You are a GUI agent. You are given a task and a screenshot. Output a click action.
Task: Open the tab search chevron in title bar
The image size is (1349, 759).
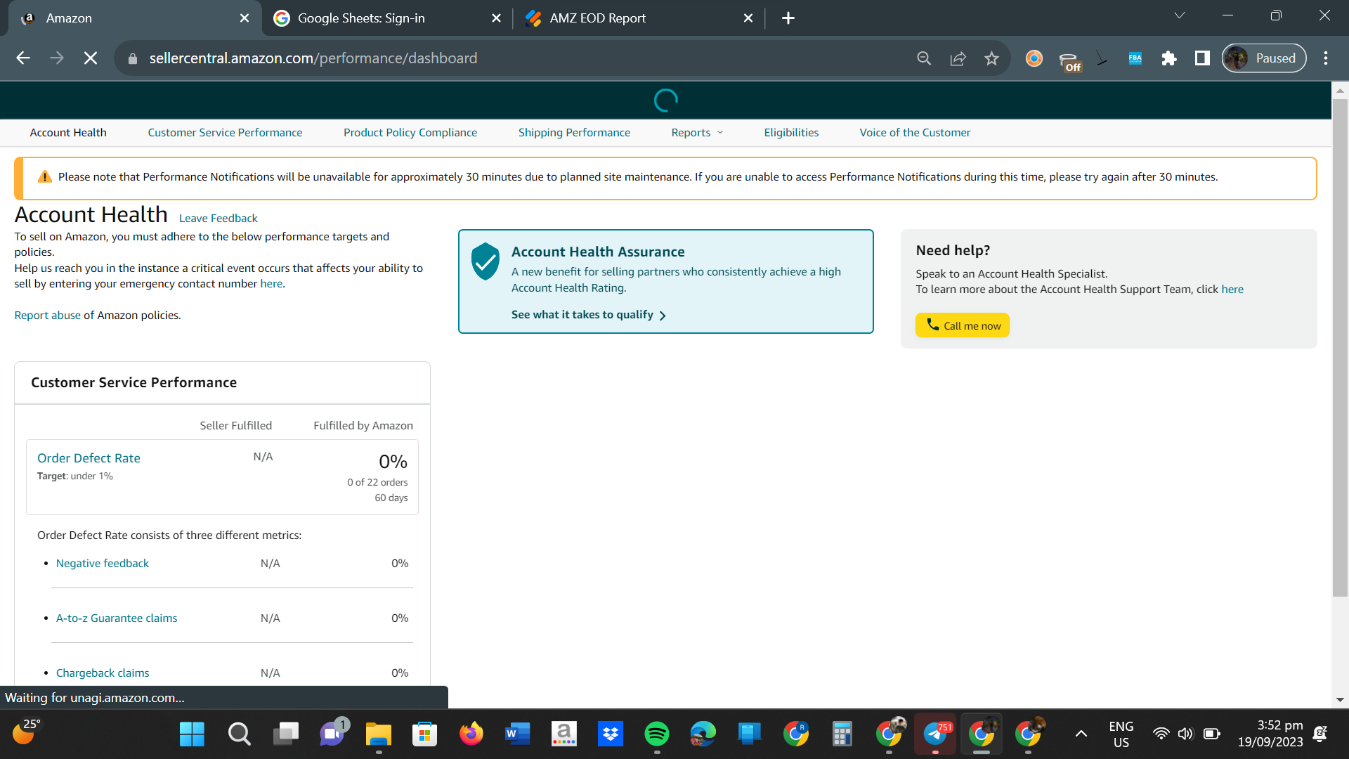[x=1180, y=15]
